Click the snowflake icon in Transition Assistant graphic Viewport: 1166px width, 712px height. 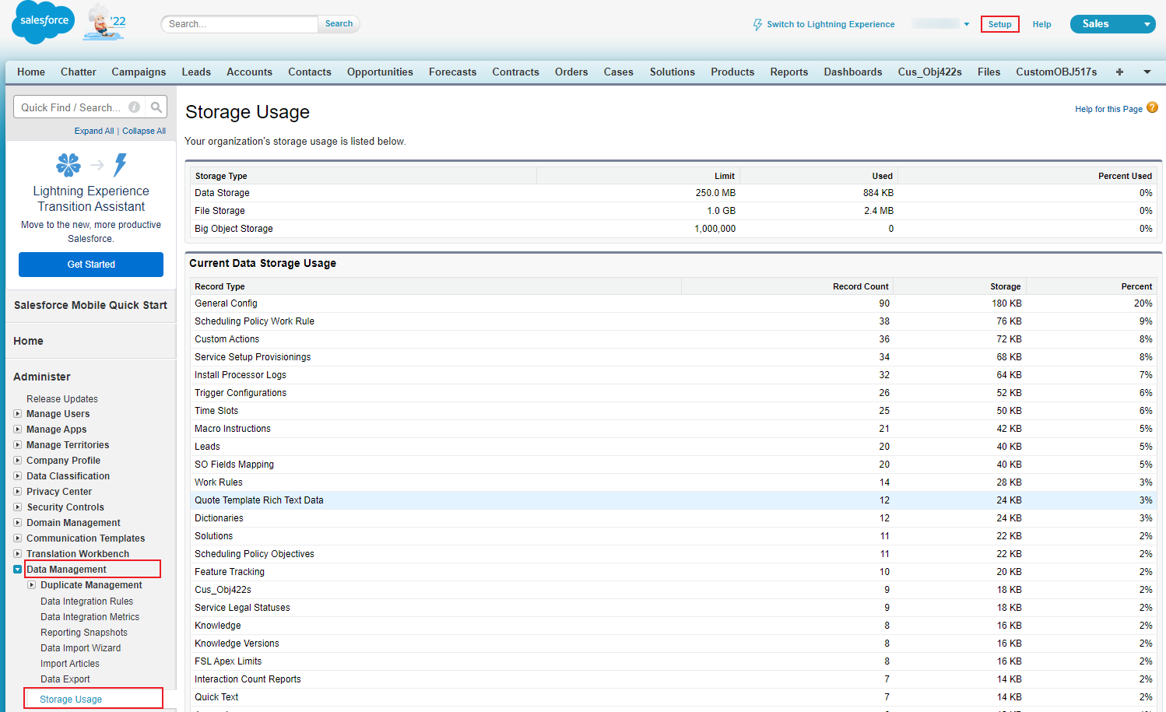[68, 165]
